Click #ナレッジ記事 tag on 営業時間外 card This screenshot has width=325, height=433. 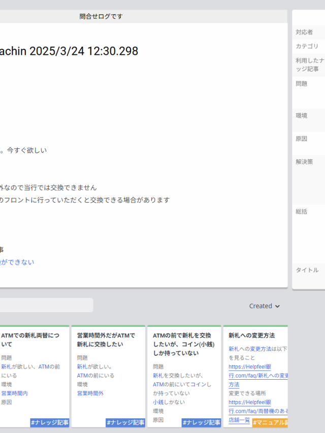pos(125,422)
